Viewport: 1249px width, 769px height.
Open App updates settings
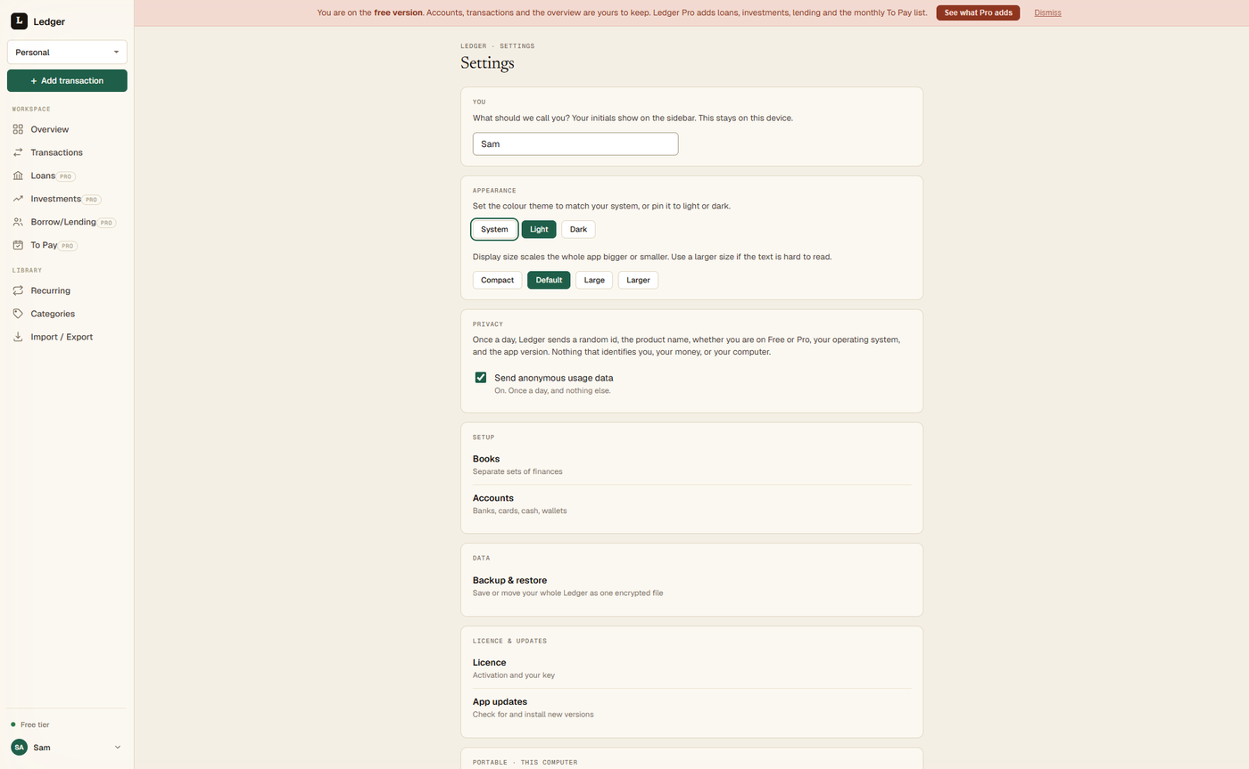click(691, 708)
